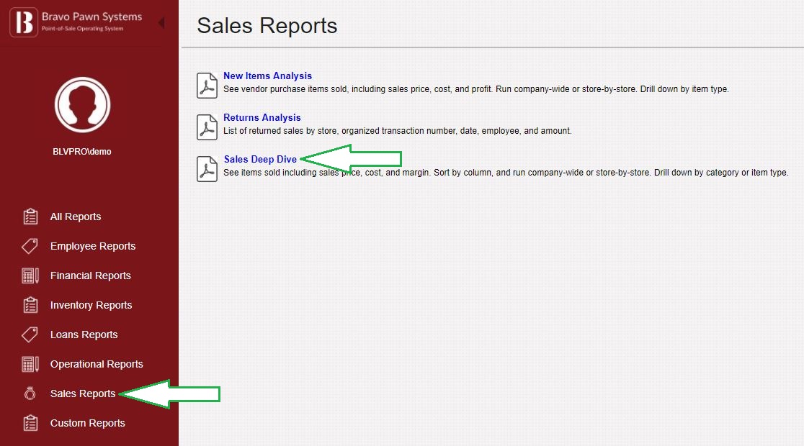
Task: Click the Loans Reports tag icon
Action: pos(30,334)
